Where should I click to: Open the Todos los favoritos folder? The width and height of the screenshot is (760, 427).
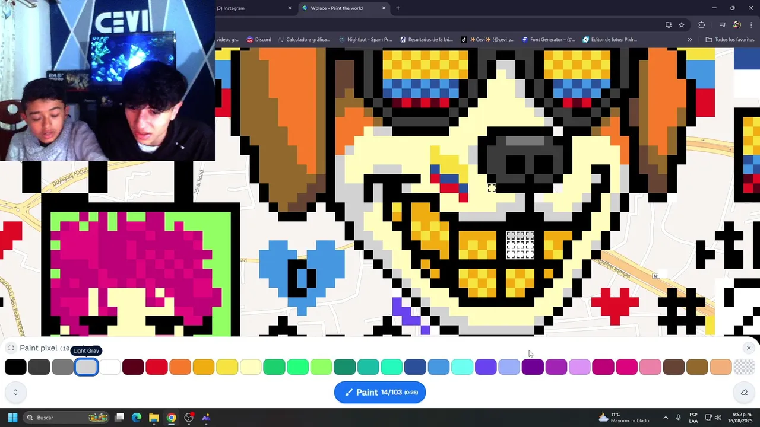pos(730,40)
